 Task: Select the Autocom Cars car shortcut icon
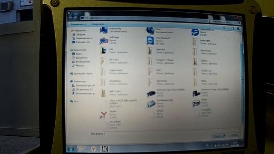coord(151,94)
